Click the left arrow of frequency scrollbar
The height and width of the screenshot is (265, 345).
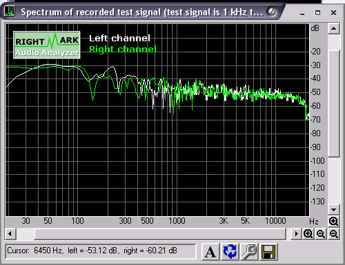pyautogui.click(x=10, y=234)
